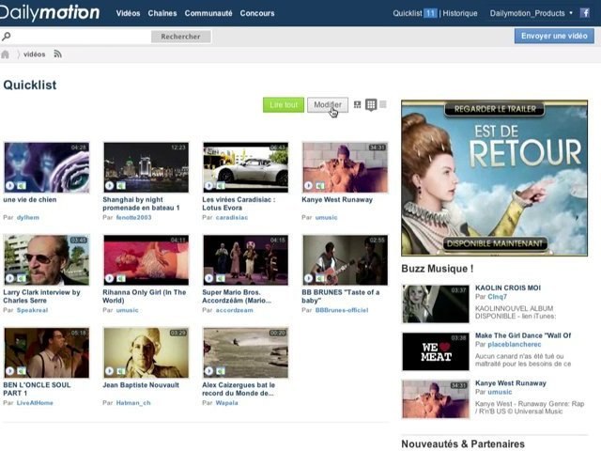Select the grid view icon

(371, 104)
